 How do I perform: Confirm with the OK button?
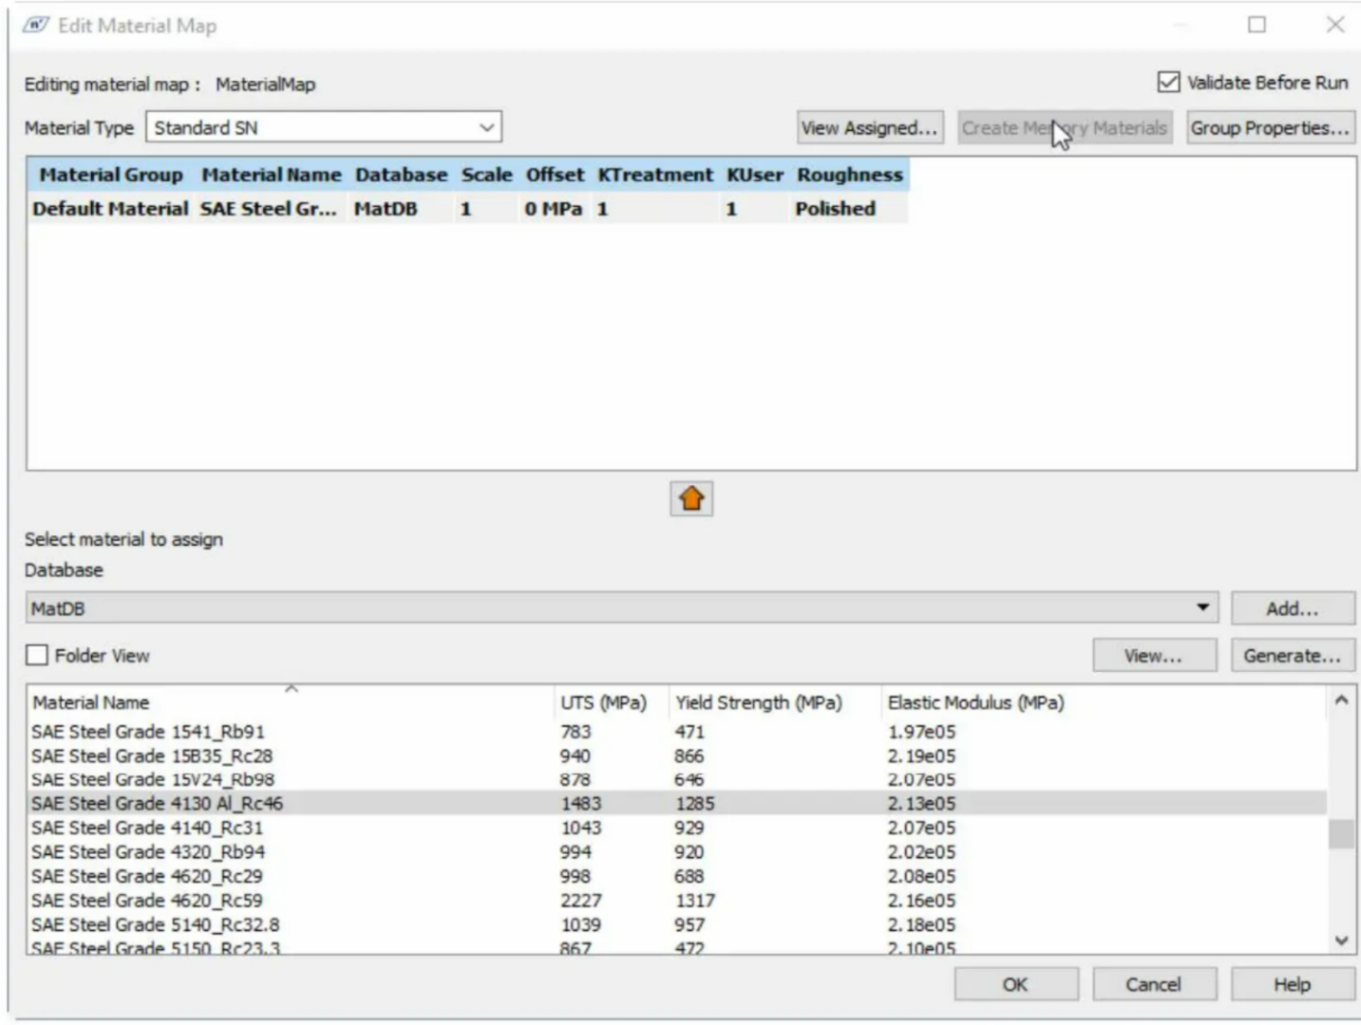1015,984
